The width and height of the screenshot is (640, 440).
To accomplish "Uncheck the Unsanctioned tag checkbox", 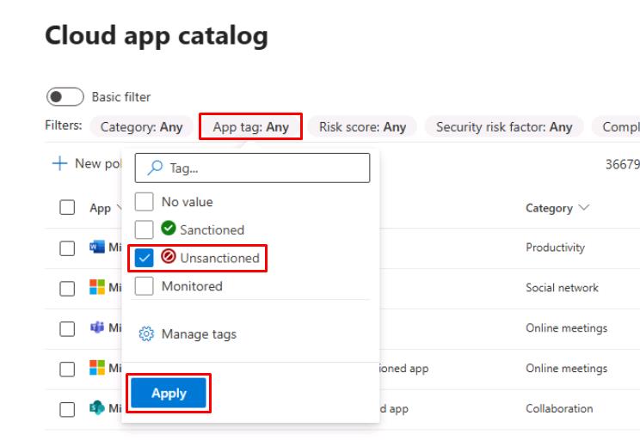I will [x=145, y=258].
